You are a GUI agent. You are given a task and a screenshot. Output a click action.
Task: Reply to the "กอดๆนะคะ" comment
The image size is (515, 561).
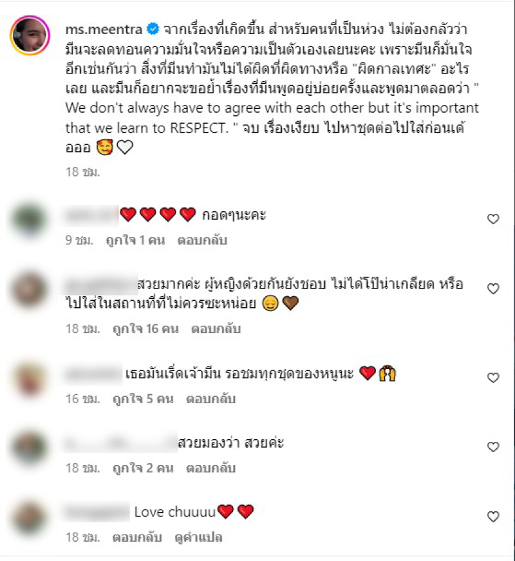[202, 240]
